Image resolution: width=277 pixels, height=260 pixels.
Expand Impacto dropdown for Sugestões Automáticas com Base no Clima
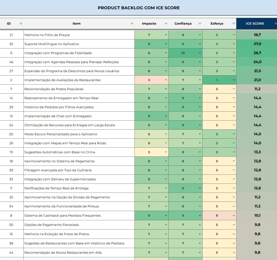[166, 152]
